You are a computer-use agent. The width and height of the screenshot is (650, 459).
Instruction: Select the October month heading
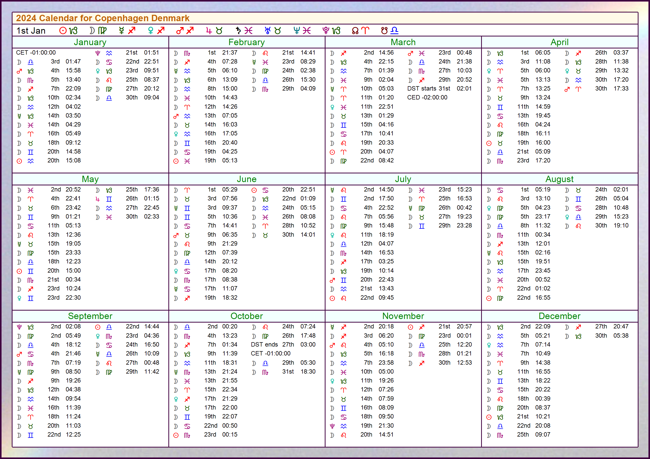[246, 316]
